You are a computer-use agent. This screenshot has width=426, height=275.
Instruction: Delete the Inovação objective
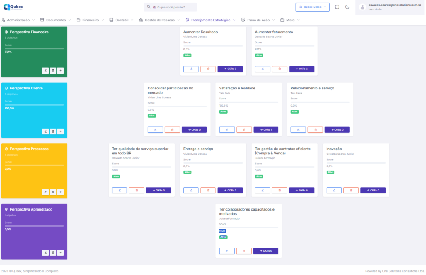(351, 191)
